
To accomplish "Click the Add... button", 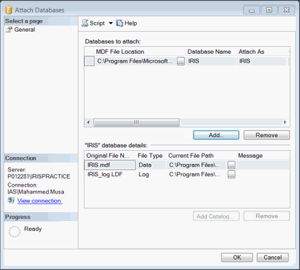I will [x=216, y=135].
